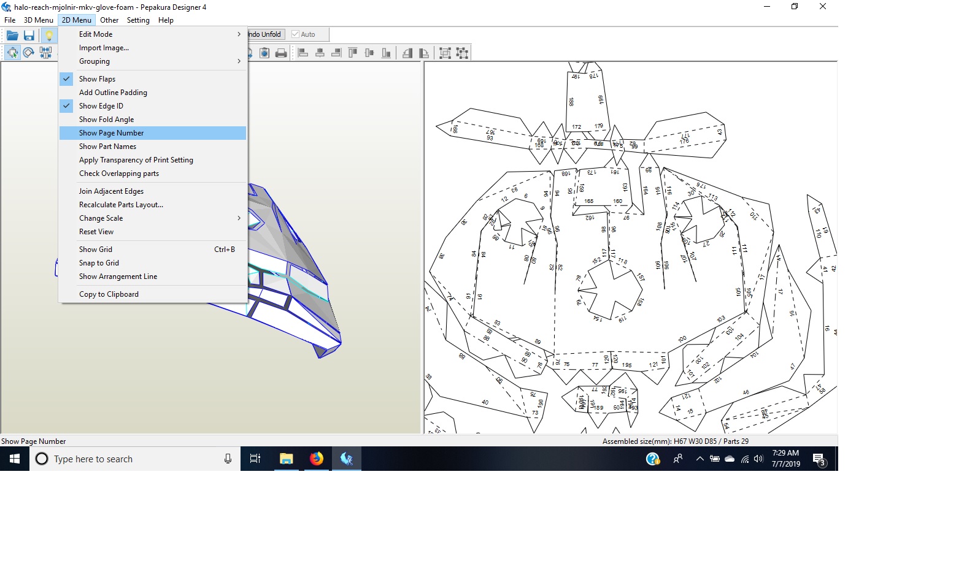Screen dimensions: 956x580
Task: Save the project with the floppy icon
Action: (29, 35)
